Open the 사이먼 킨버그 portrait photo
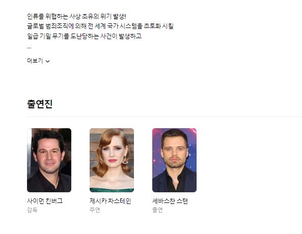This screenshot has width=302, height=234. (49, 160)
